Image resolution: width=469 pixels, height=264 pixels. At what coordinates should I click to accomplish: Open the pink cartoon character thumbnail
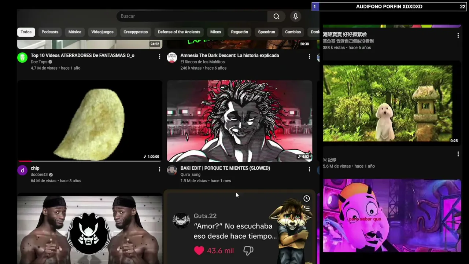click(392, 216)
